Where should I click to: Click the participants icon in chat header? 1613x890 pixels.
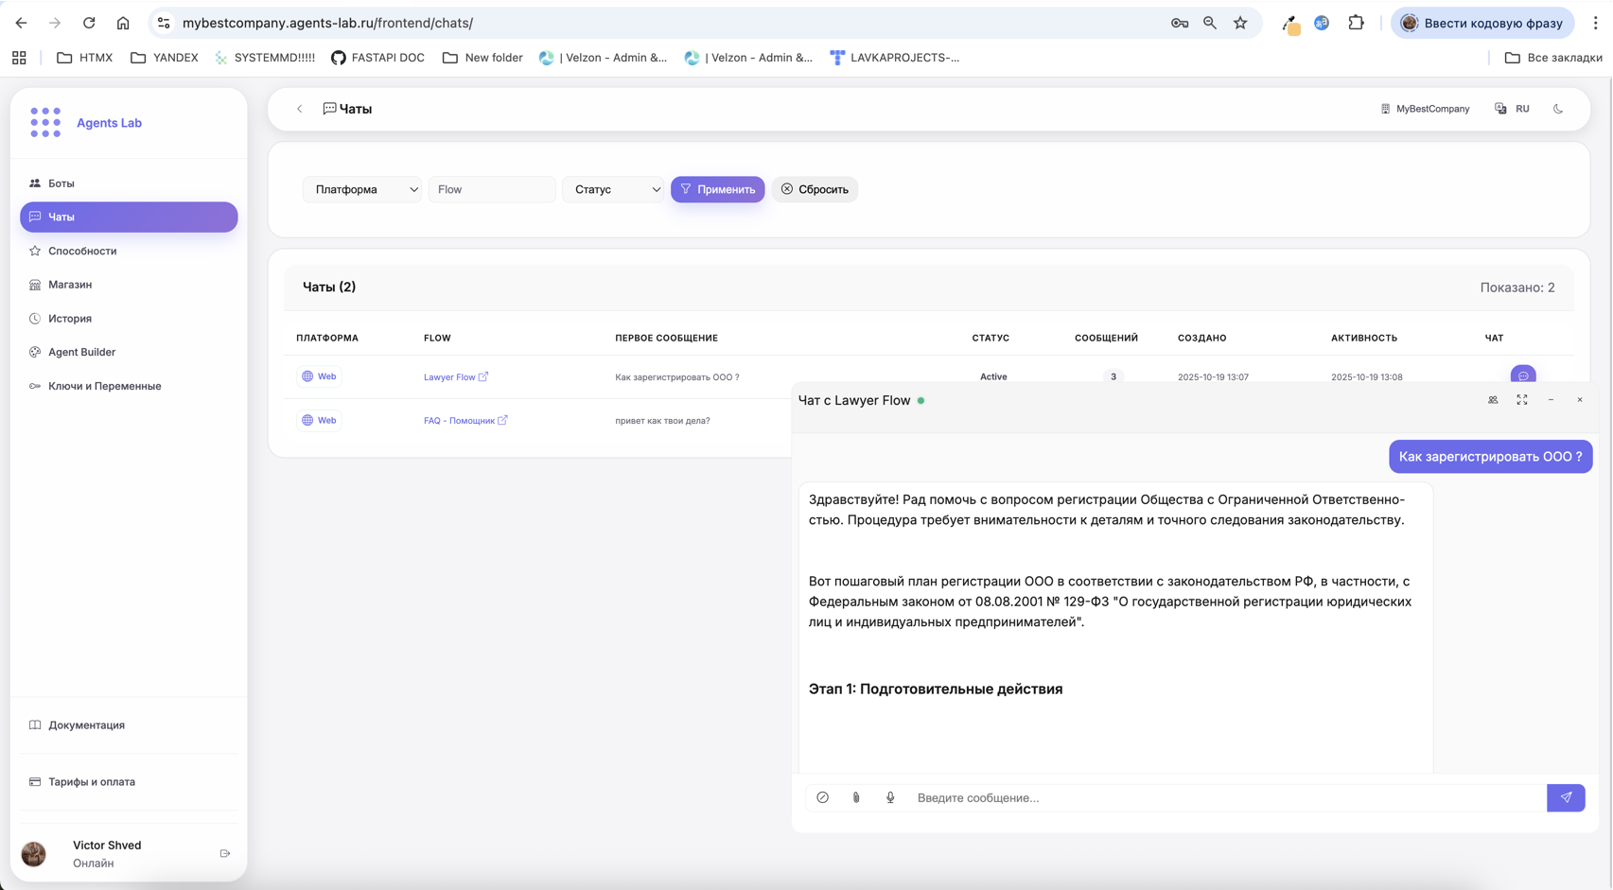coord(1493,400)
